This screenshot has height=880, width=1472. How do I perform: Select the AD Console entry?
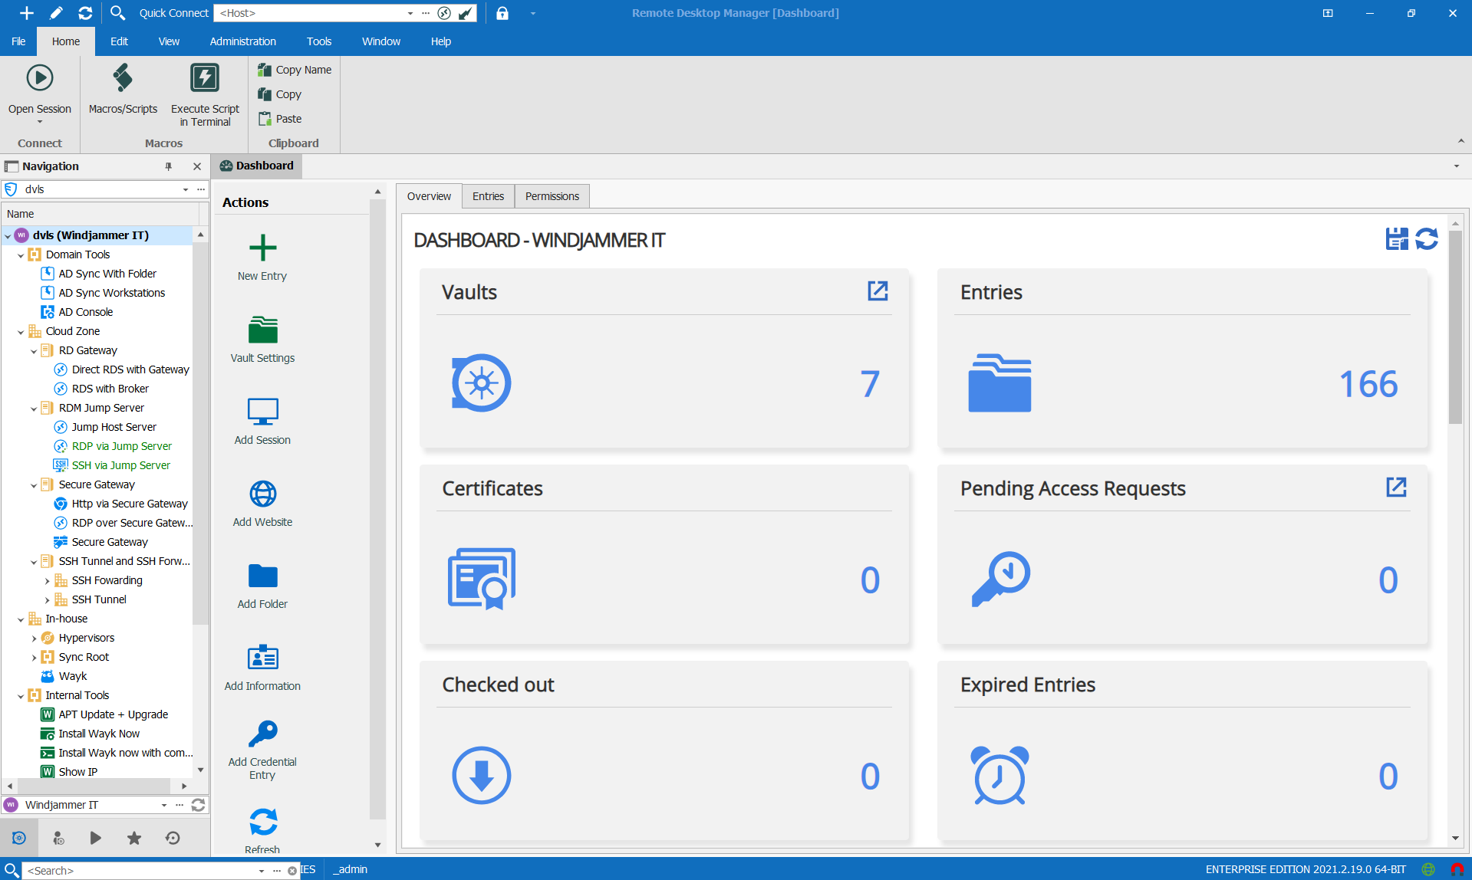85,312
